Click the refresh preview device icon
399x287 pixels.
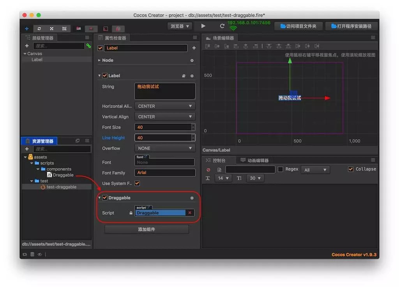pyautogui.click(x=222, y=26)
